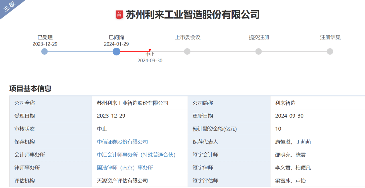Click the red 首 badge icon beside company title

(x=119, y=15)
